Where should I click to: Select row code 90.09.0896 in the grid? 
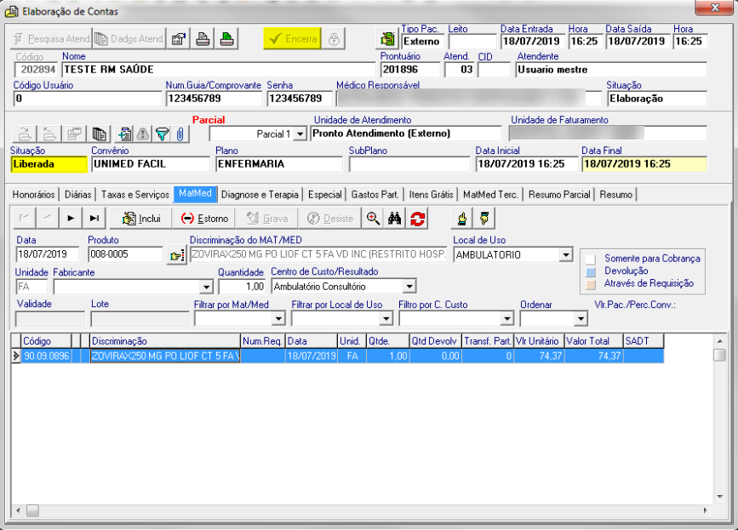[338, 356]
